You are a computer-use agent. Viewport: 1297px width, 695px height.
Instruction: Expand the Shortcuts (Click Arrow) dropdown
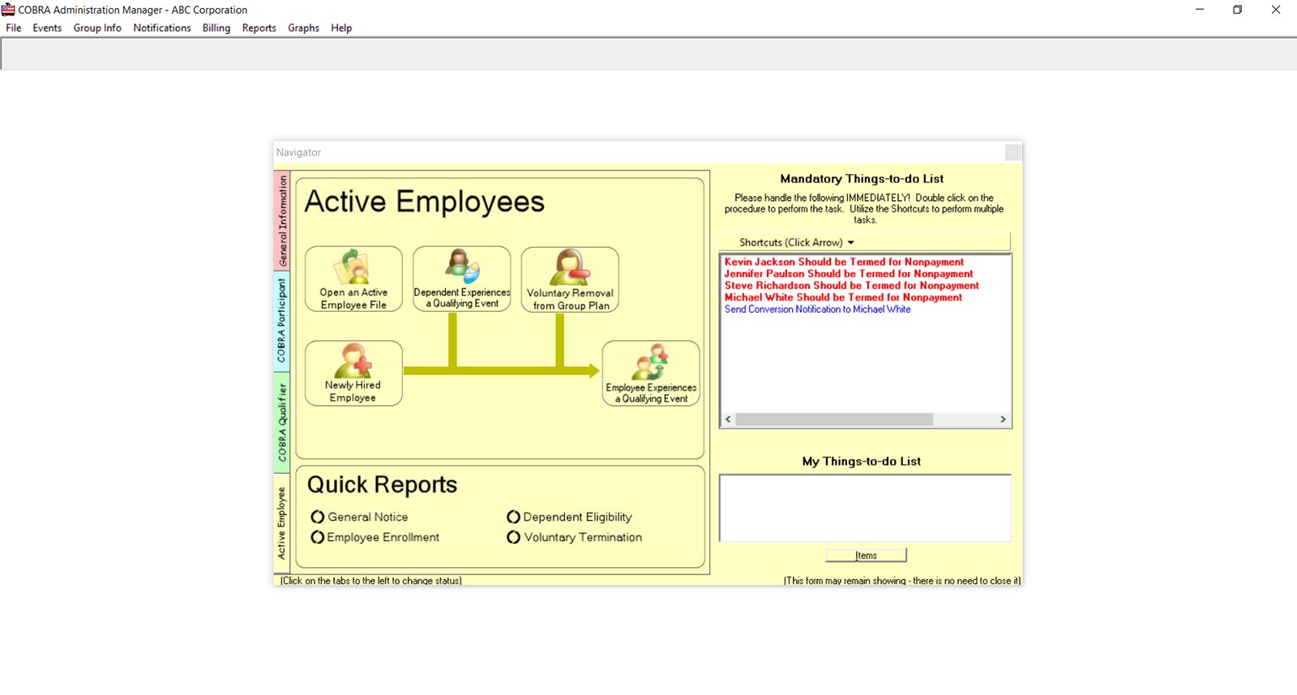850,242
